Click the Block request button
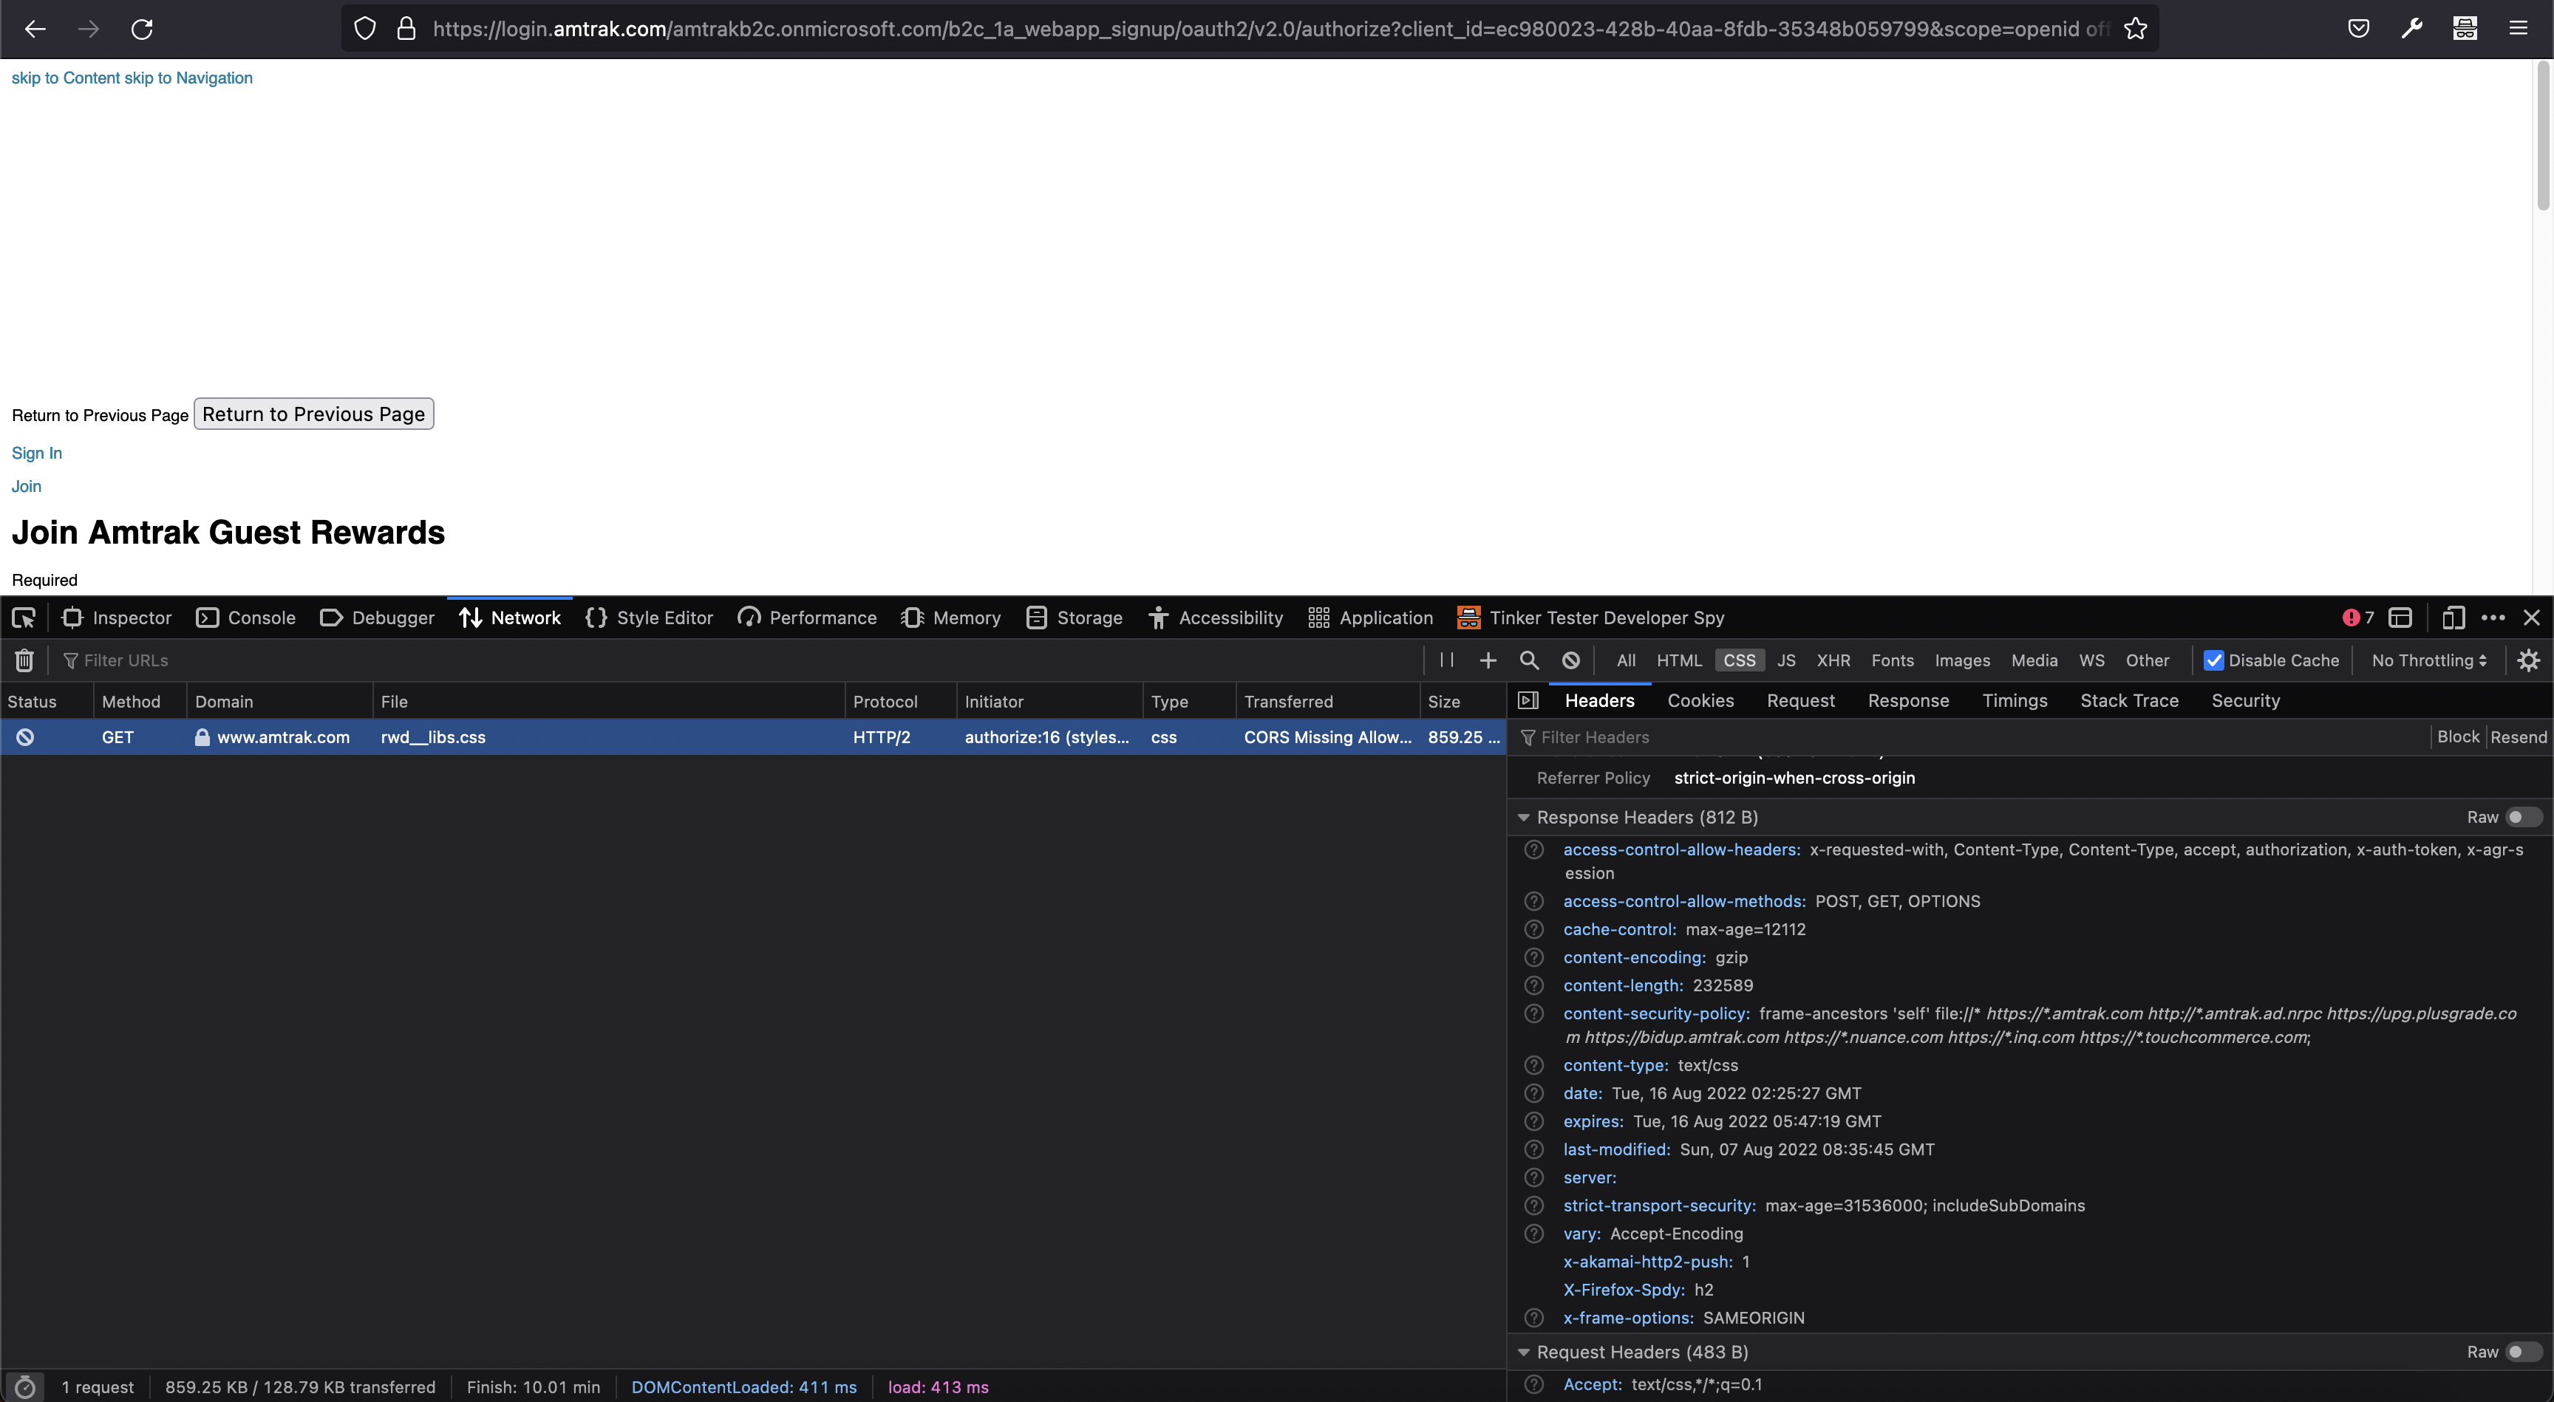Screen dimensions: 2554x1402 [2458, 737]
